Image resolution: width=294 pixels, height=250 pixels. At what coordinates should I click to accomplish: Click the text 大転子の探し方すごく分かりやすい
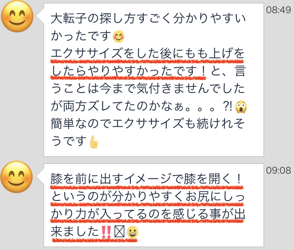[148, 18]
